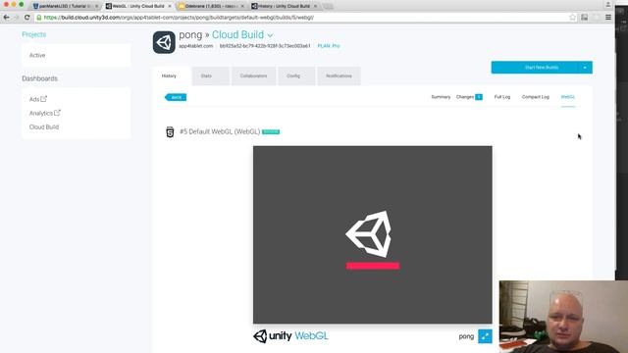
Task: Click the '#5 Default WebGL (WebGL)' build title
Action: click(220, 131)
